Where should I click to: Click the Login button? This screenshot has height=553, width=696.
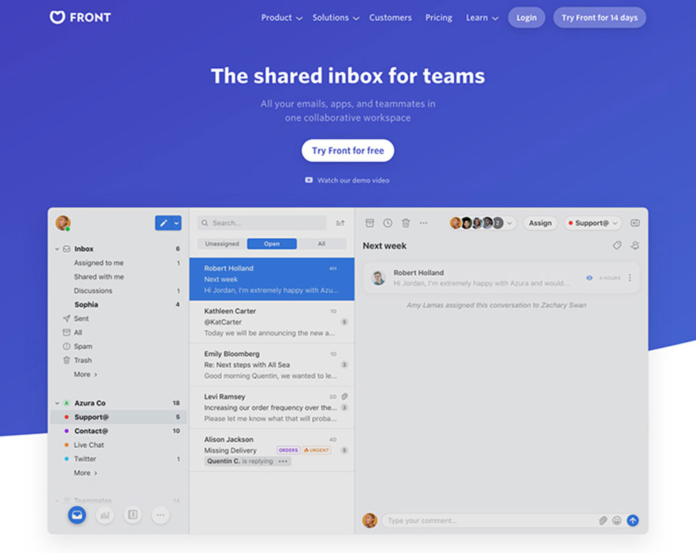click(x=526, y=18)
